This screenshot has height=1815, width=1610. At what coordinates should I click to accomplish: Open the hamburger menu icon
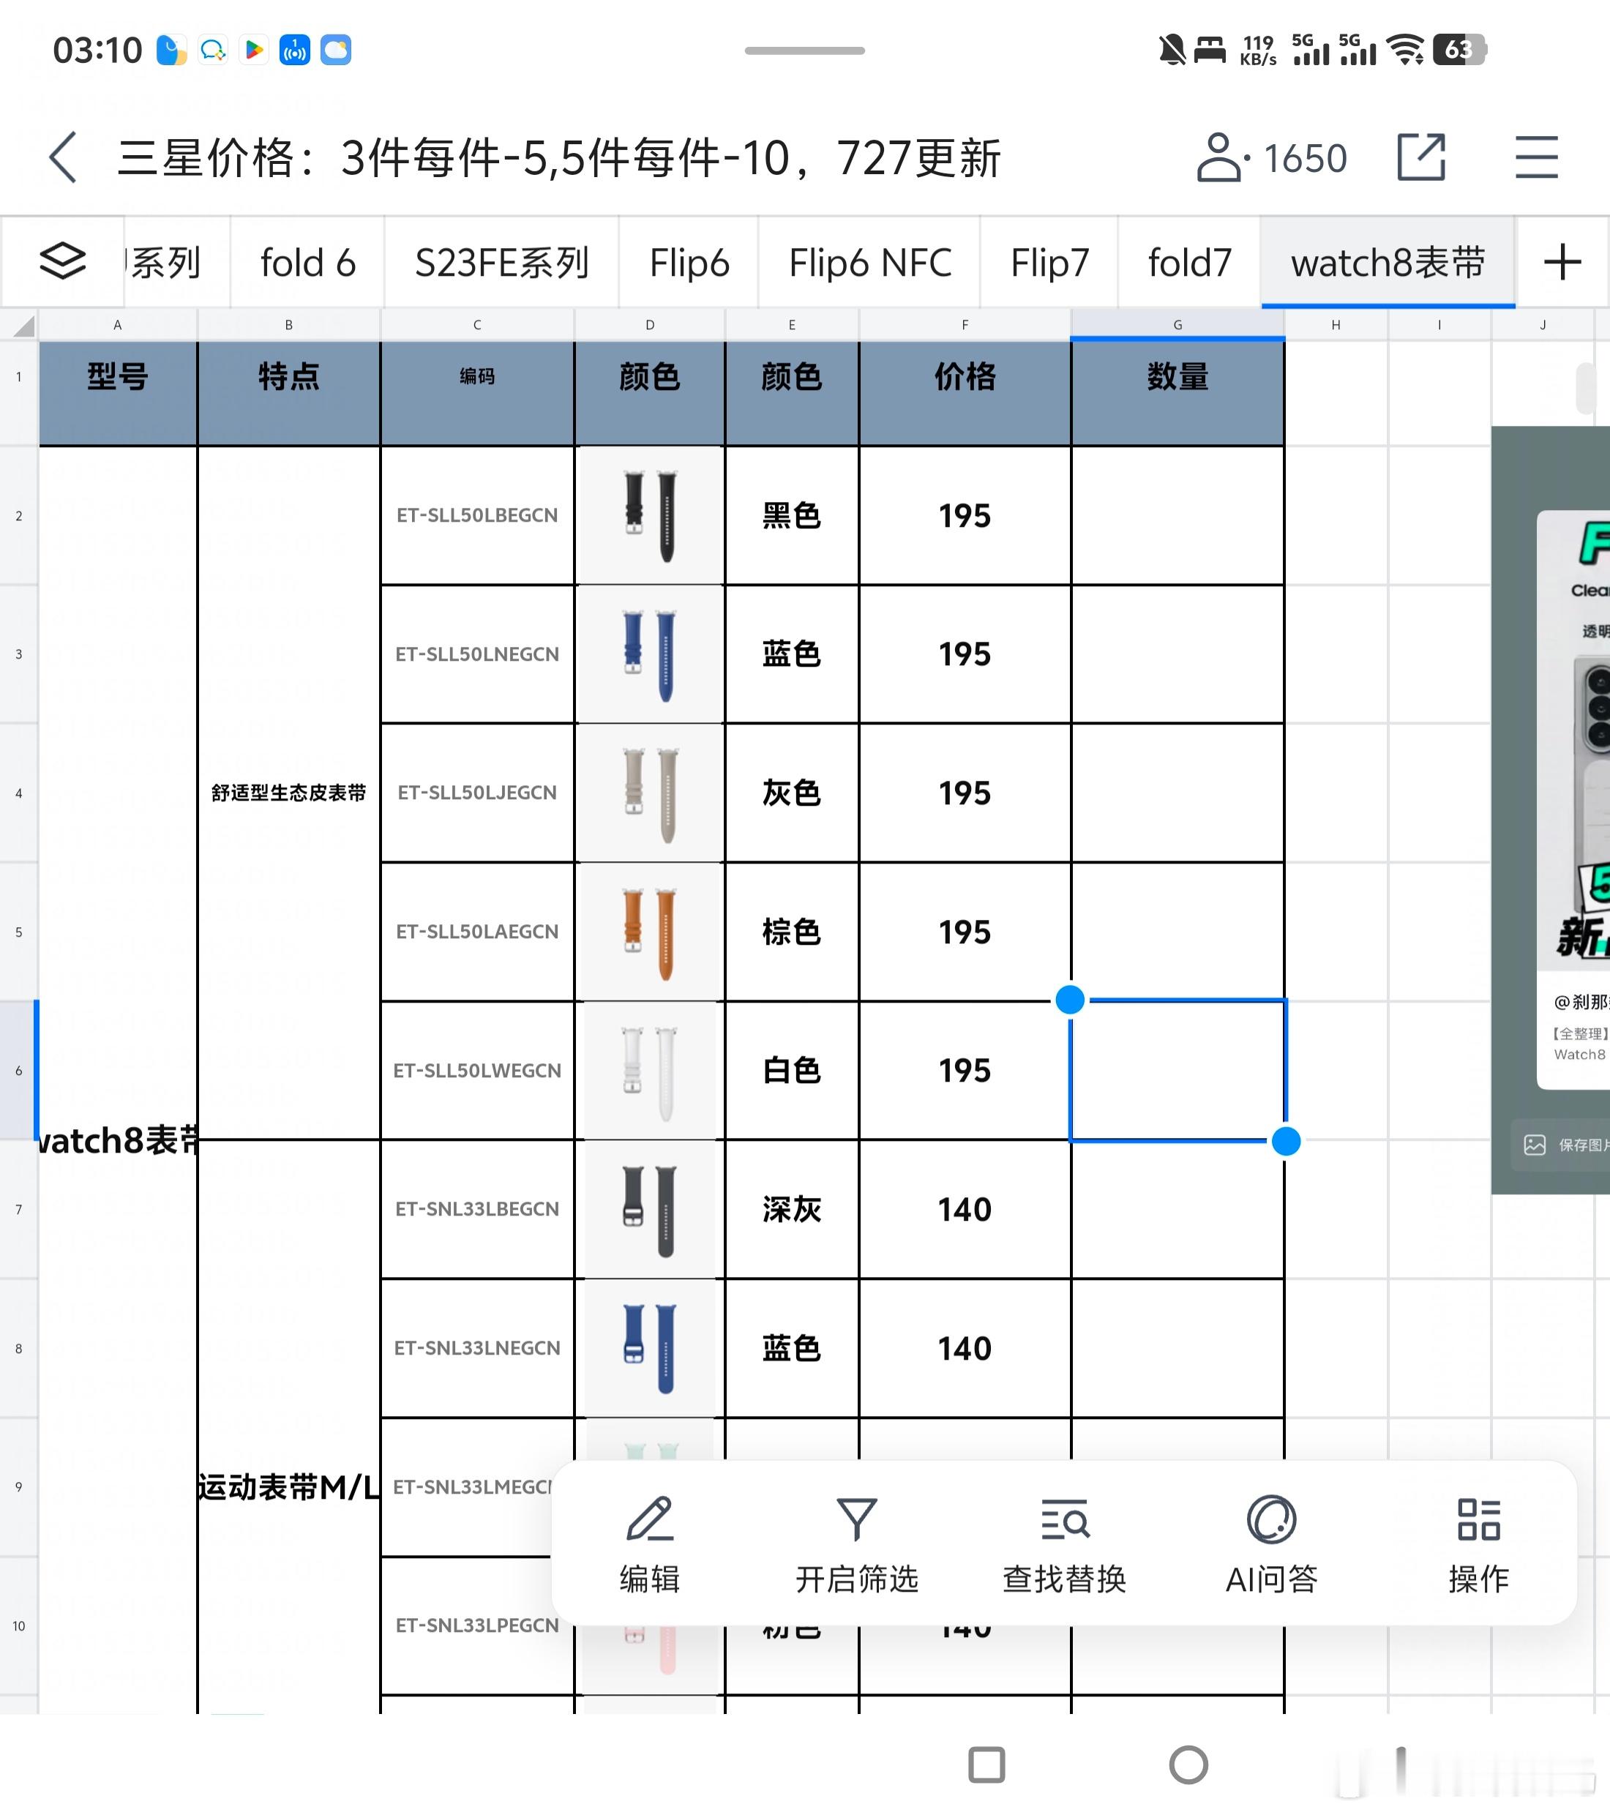(x=1536, y=157)
